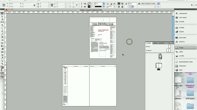Image resolution: width=197 pixels, height=110 pixels.
Task: Open the Background Tasks panel
Action: (186, 62)
